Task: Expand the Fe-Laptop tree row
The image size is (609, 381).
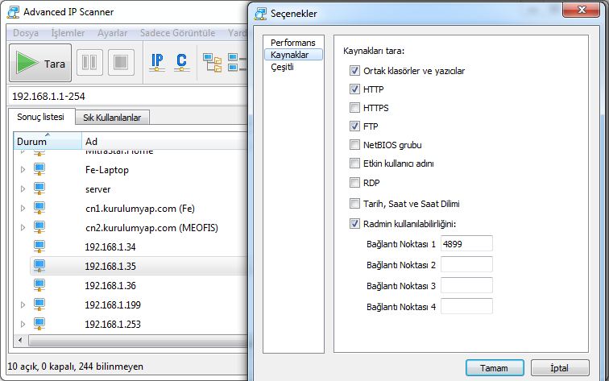Action: [x=23, y=170]
